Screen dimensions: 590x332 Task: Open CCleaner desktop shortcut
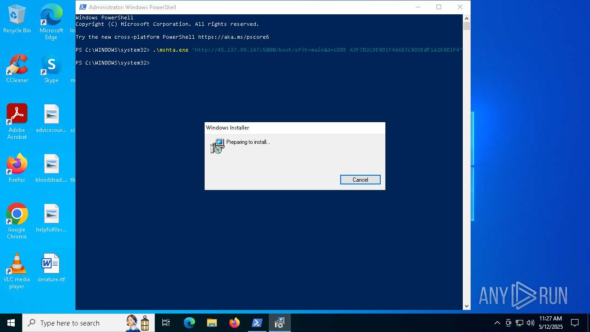[17, 69]
